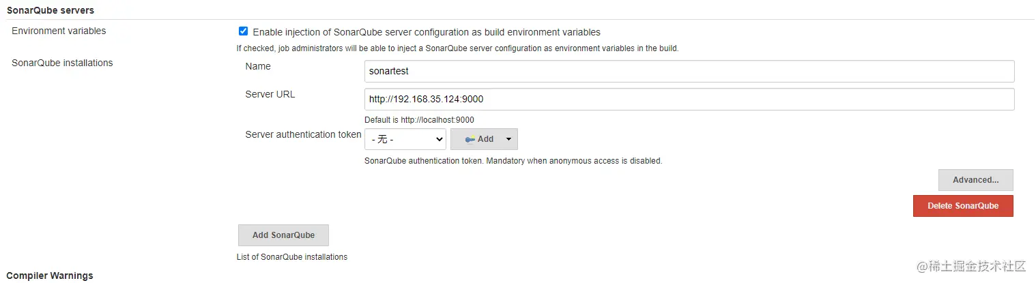Click the Name field containing sonartest
This screenshot has width=1036, height=283.
(689, 71)
